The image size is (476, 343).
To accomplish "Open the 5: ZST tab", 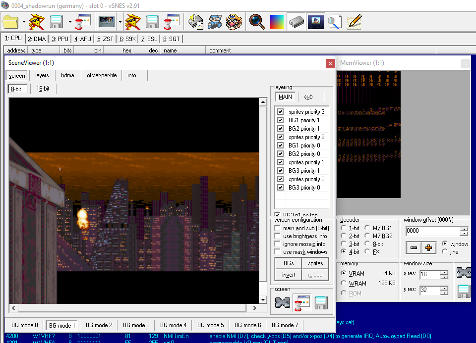I will [x=105, y=39].
